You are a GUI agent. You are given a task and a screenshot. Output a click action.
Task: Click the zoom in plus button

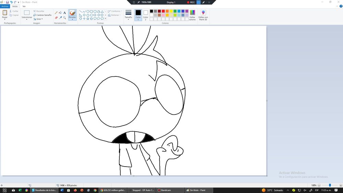click(x=341, y=185)
